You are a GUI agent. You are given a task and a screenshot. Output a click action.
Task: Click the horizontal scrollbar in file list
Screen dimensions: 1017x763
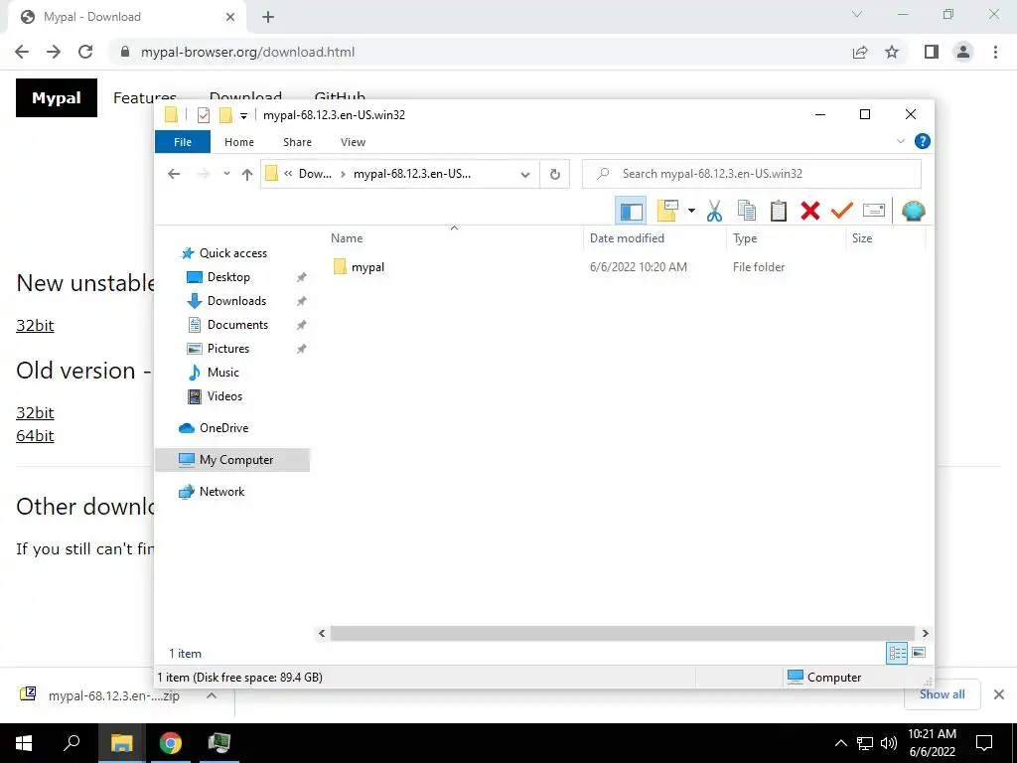coord(623,633)
